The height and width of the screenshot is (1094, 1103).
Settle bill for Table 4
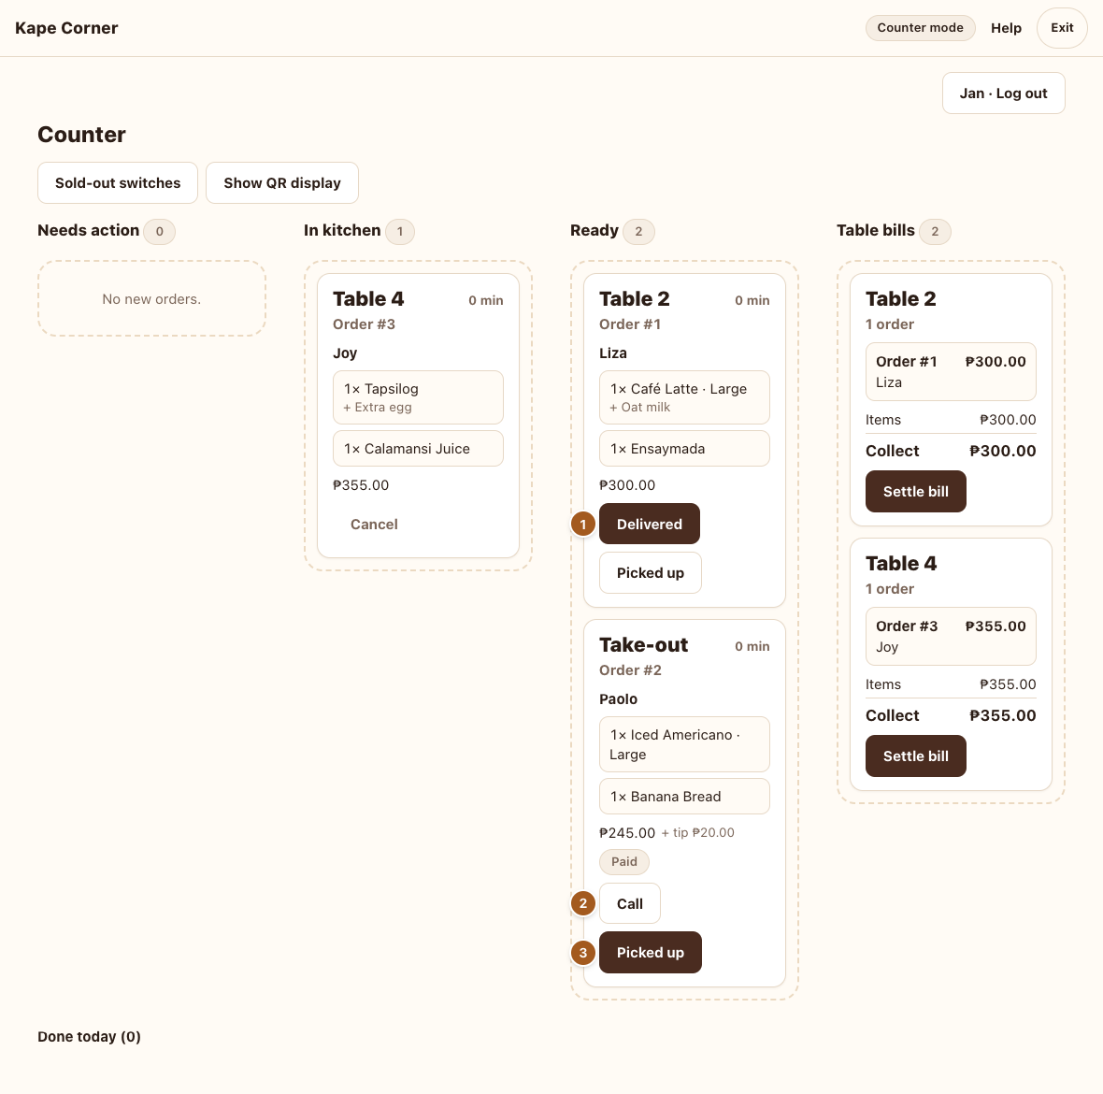coord(915,756)
